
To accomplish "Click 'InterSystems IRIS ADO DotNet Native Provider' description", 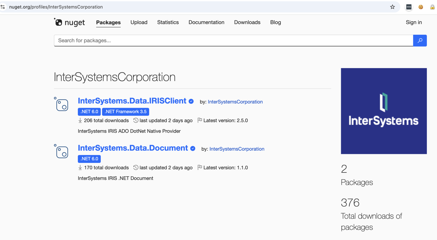I will coord(129,131).
